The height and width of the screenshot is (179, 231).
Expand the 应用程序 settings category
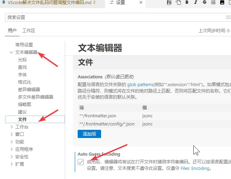tap(12, 149)
